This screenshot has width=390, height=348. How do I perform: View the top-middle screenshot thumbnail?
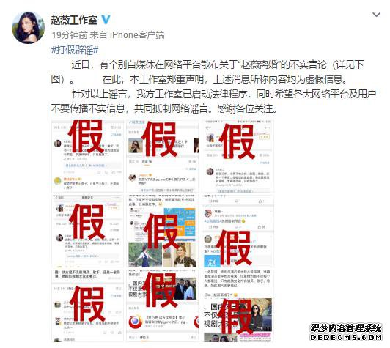[163, 156]
